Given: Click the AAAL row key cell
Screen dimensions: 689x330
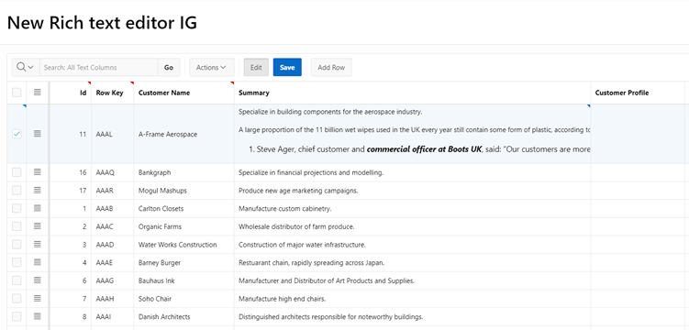Looking at the screenshot, I should (x=113, y=134).
